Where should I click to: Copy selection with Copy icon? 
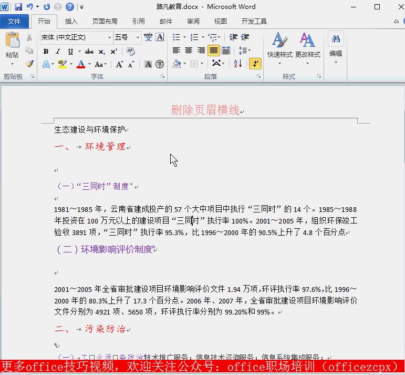[29, 50]
